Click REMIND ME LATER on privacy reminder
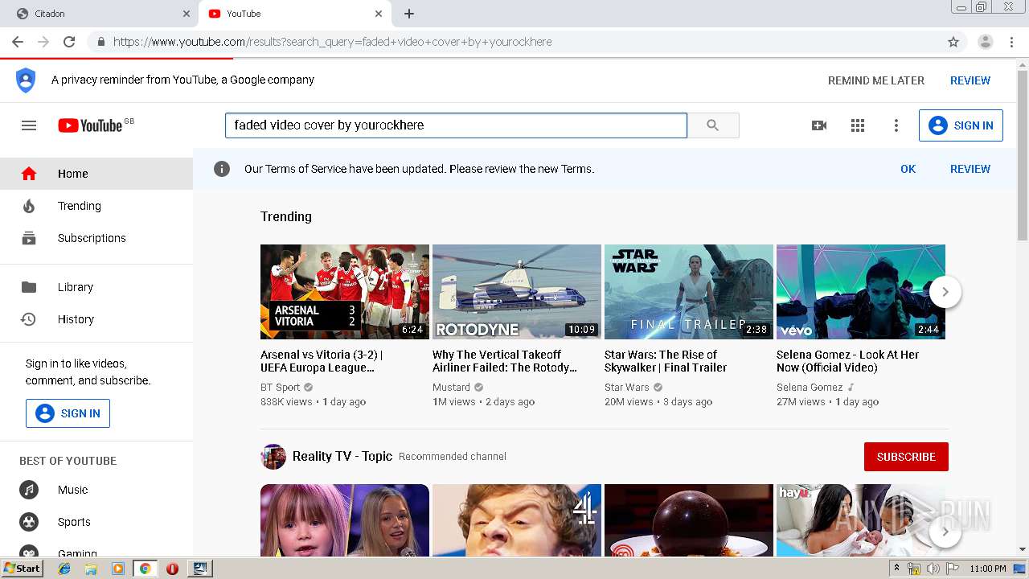 point(876,80)
